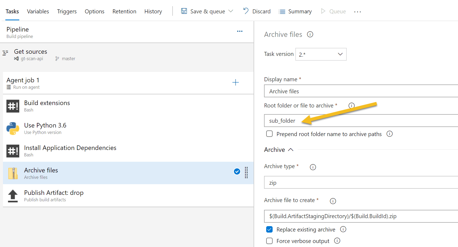Click the plus icon on Agent job 1
This screenshot has width=458, height=247.
(x=235, y=82)
